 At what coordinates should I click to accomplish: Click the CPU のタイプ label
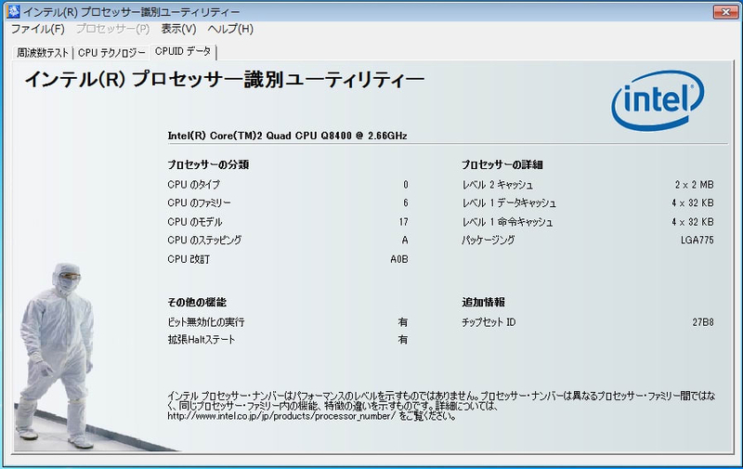[194, 184]
